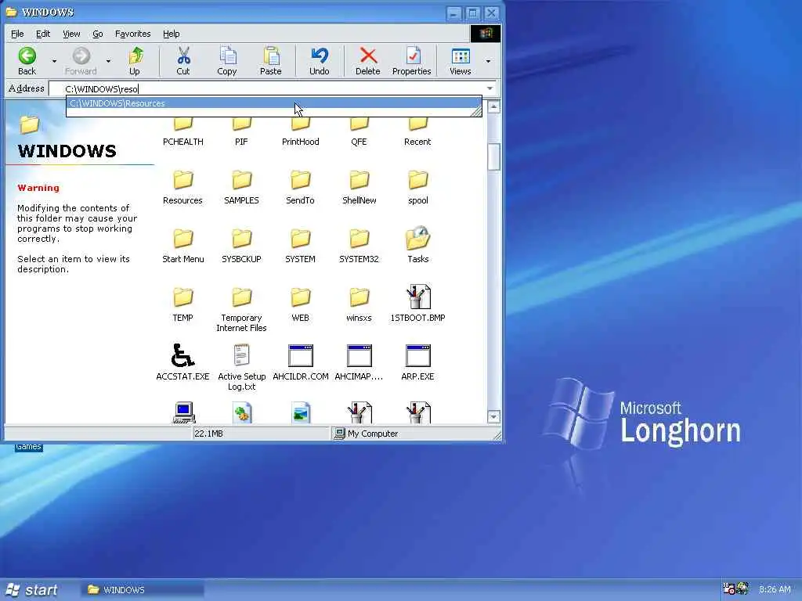Select the AHCIMAP file
This screenshot has width=802, height=601.
359,363
